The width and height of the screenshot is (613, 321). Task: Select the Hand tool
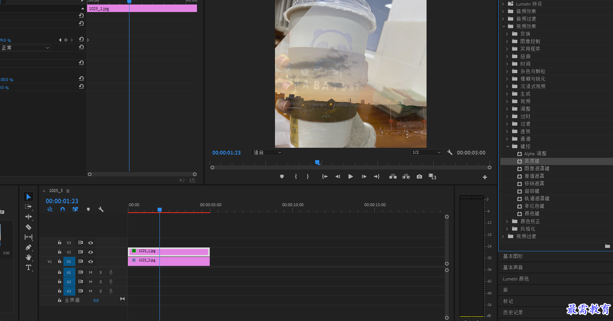click(x=28, y=257)
